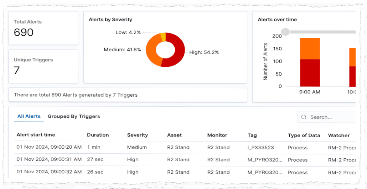Screen dimensions: 367x189
Task: Select the alert at 09:00:31 AM
Action: point(185,160)
